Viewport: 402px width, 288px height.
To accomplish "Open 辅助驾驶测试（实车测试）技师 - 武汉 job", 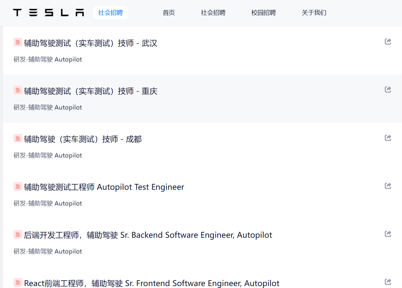I will [91, 43].
